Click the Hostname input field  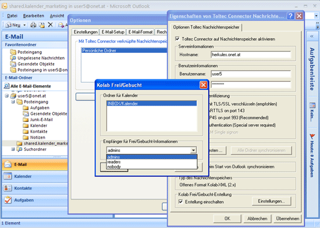coord(251,55)
